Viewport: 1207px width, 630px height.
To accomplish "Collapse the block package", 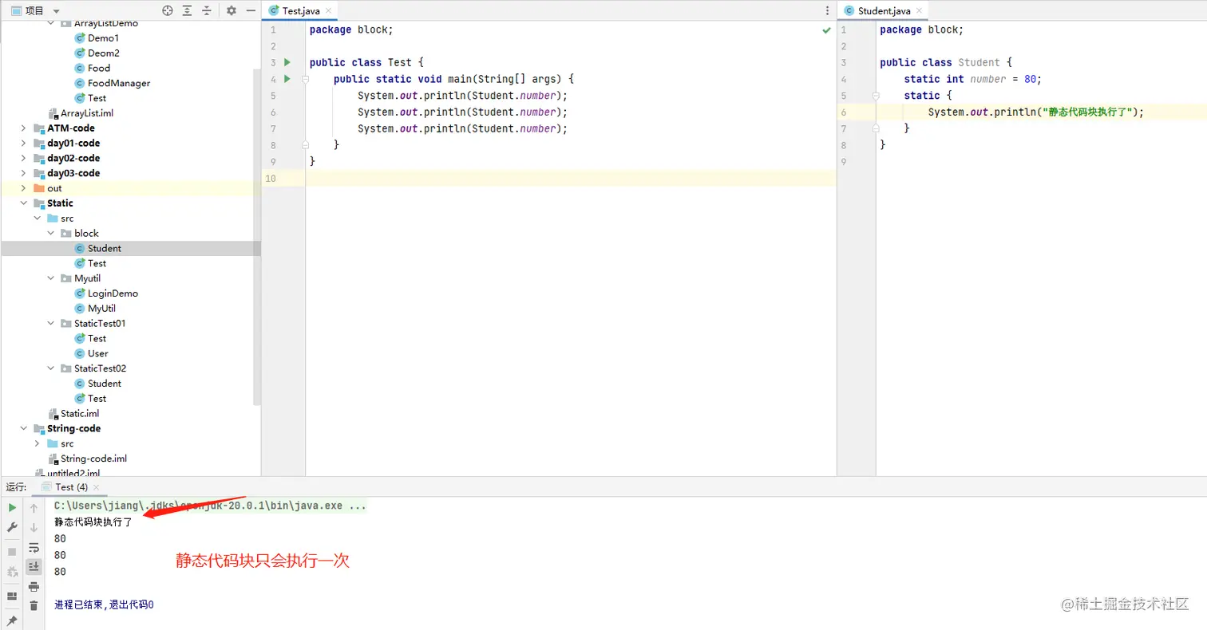I will (51, 233).
